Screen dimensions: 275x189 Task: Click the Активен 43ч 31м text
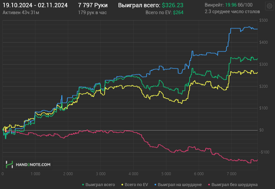point(21,13)
